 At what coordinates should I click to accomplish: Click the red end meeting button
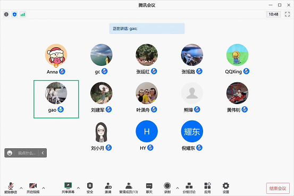pyautogui.click(x=278, y=188)
